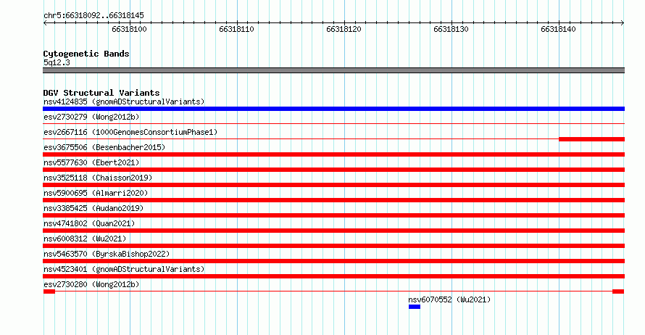Image resolution: width=645 pixels, height=335 pixels.
Task: Click ruler position 66318100
Action: (x=130, y=29)
